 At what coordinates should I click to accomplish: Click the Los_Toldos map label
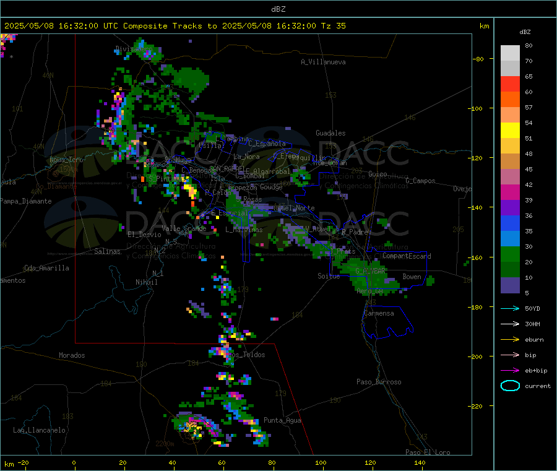[x=246, y=355]
